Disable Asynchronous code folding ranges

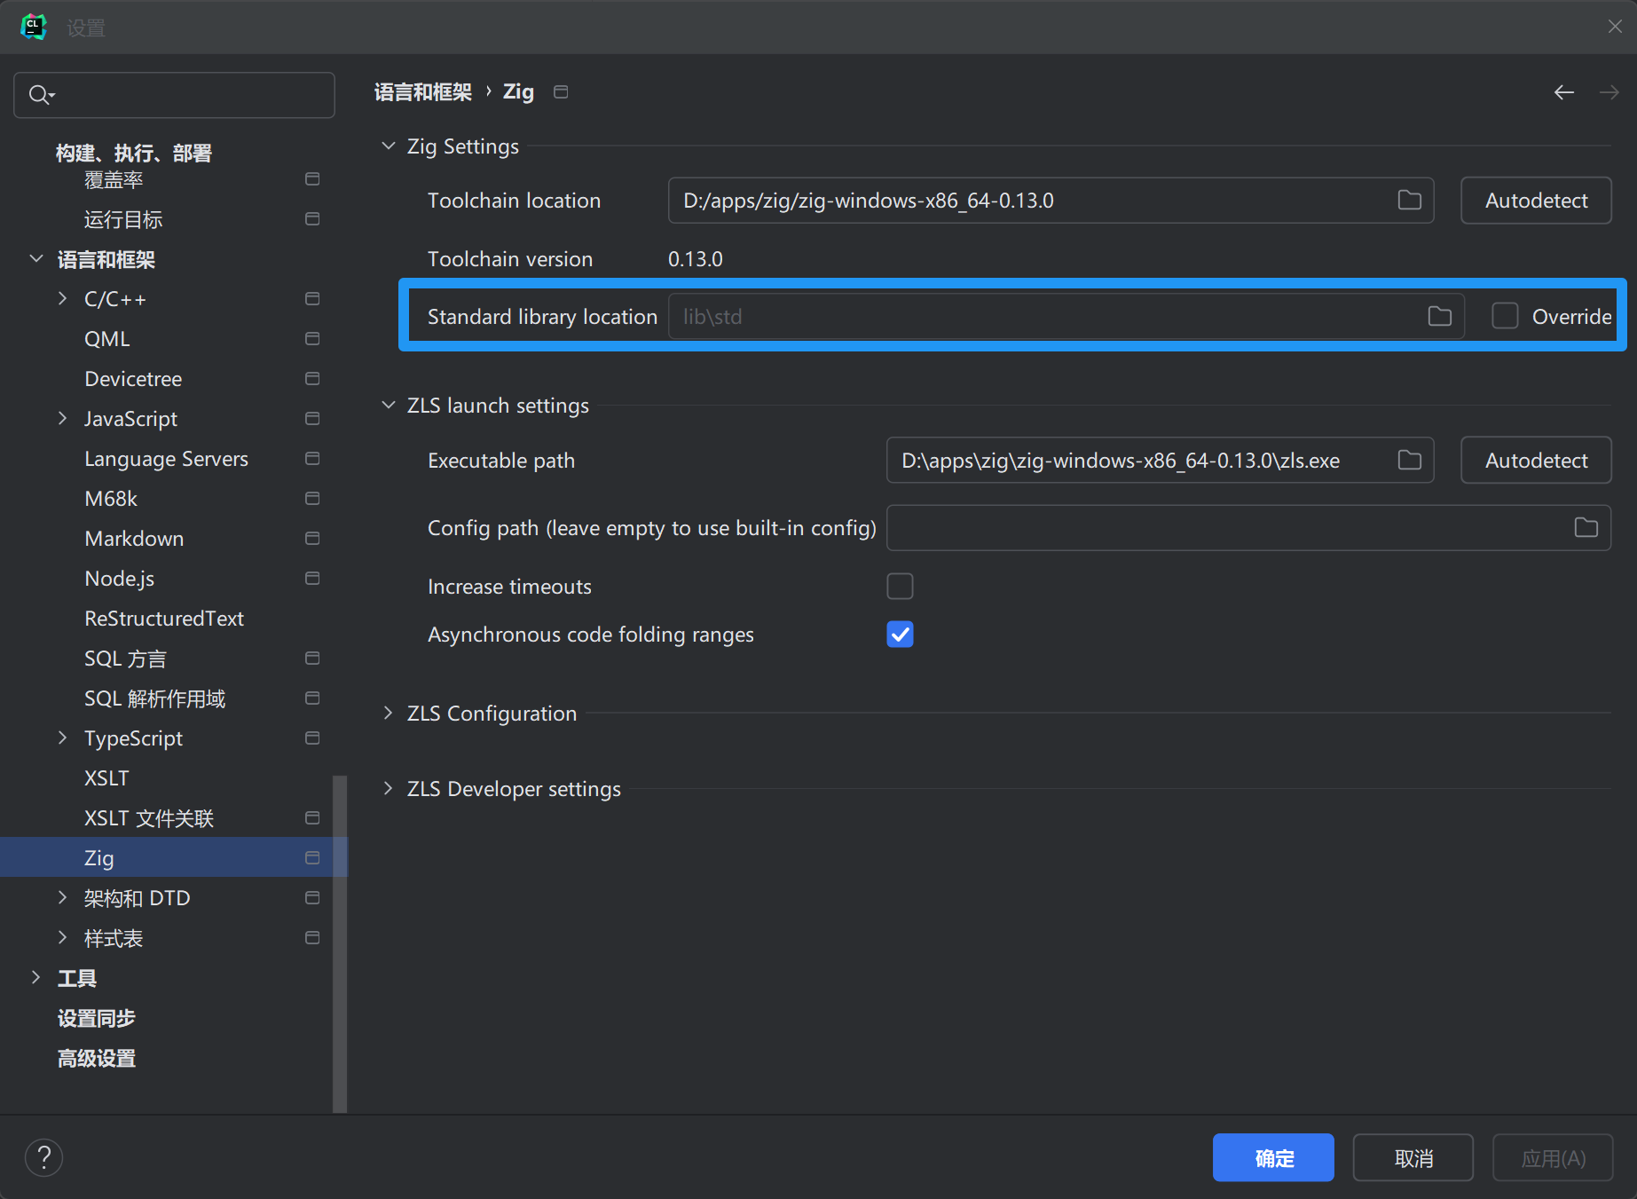[x=900, y=635]
